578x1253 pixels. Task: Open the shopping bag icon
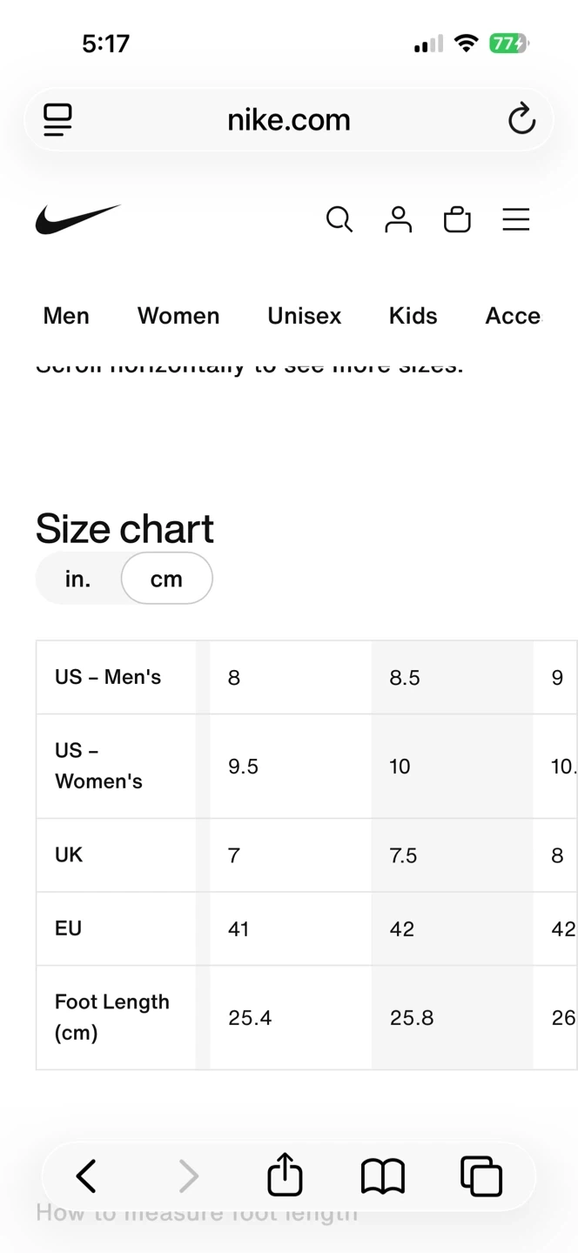457,219
